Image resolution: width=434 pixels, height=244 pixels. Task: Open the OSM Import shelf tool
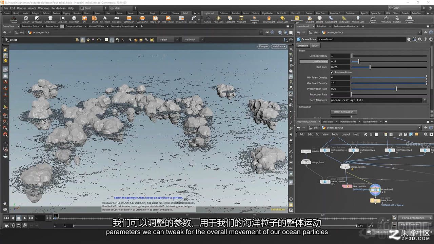point(129,19)
